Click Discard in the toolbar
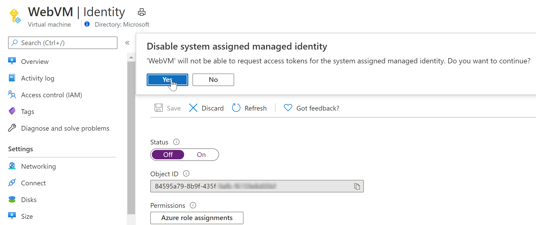This screenshot has width=536, height=225. [206, 108]
